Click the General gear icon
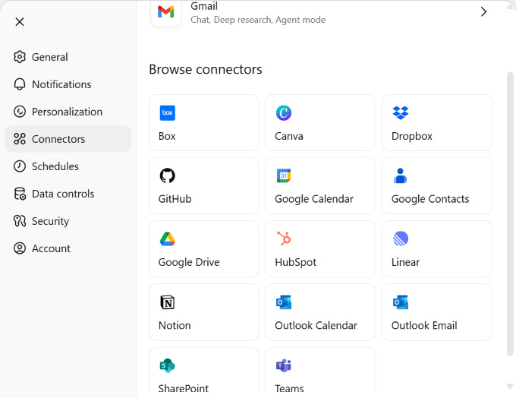The width and height of the screenshot is (516, 398). coord(20,57)
